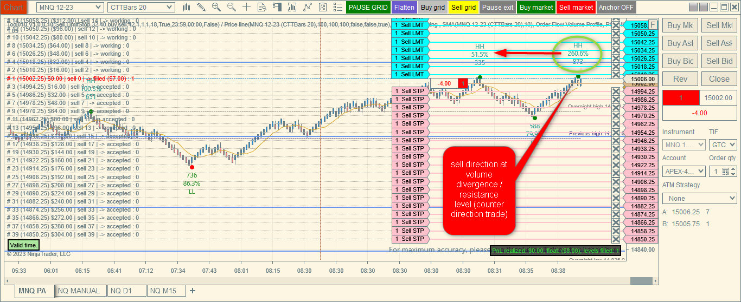Click the zoom out magnifier icon
The image size is (741, 302).
click(x=232, y=7)
